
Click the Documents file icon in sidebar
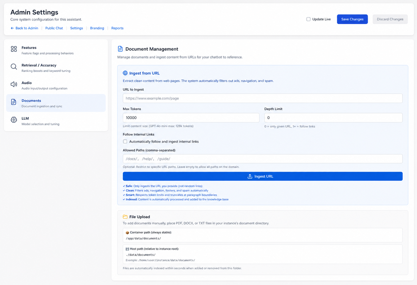[14, 102]
